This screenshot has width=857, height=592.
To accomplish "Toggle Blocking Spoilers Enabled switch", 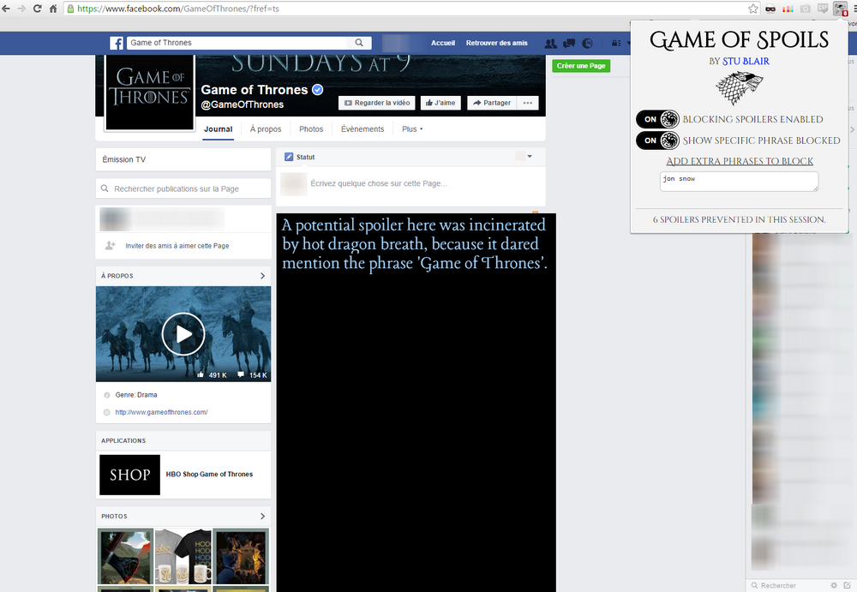I will [657, 119].
